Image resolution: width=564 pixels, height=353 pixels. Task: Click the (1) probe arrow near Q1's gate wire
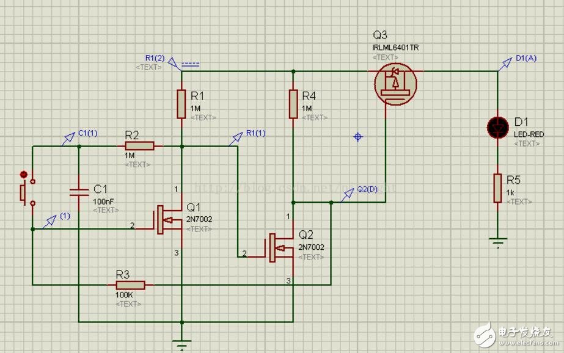click(49, 222)
